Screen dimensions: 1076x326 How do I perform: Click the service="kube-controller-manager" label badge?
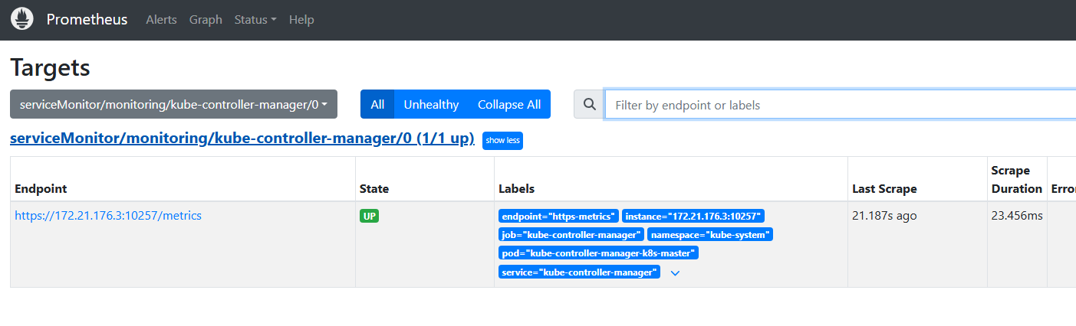pyautogui.click(x=579, y=272)
